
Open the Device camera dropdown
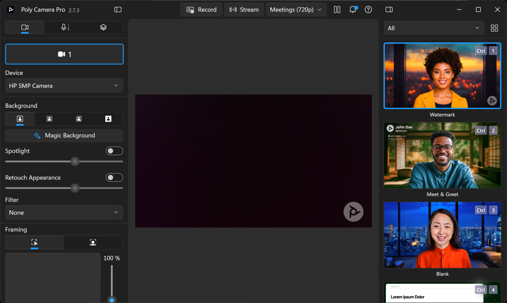pos(64,86)
